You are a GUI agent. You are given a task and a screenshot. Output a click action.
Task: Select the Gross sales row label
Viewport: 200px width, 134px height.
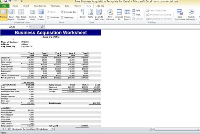[x=6, y=58]
